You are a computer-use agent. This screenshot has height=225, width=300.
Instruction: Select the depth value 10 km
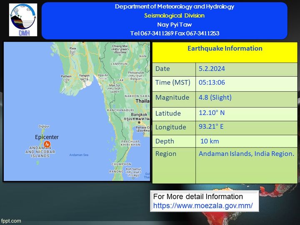[x=210, y=141]
